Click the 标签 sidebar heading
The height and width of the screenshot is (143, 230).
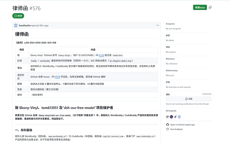pos(168,36)
